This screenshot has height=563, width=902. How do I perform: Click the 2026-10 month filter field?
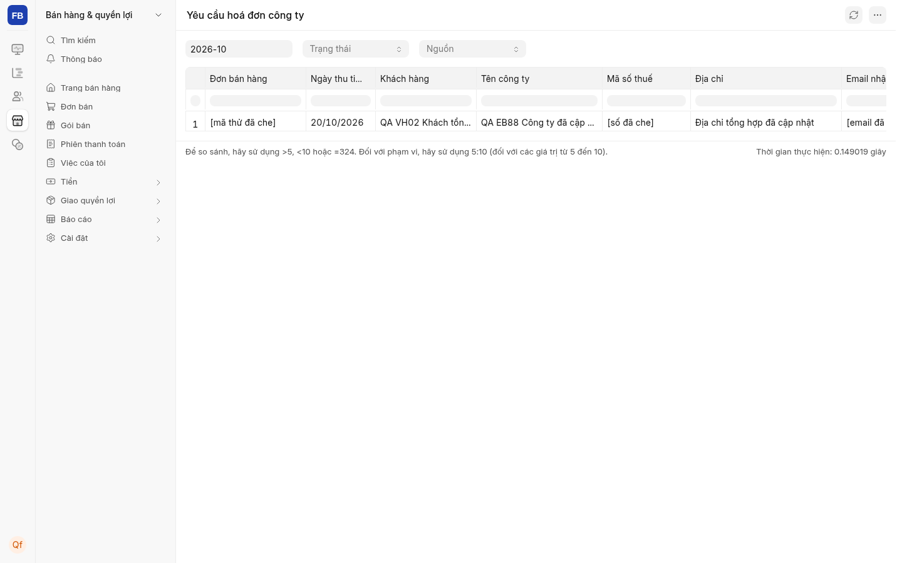tap(239, 49)
